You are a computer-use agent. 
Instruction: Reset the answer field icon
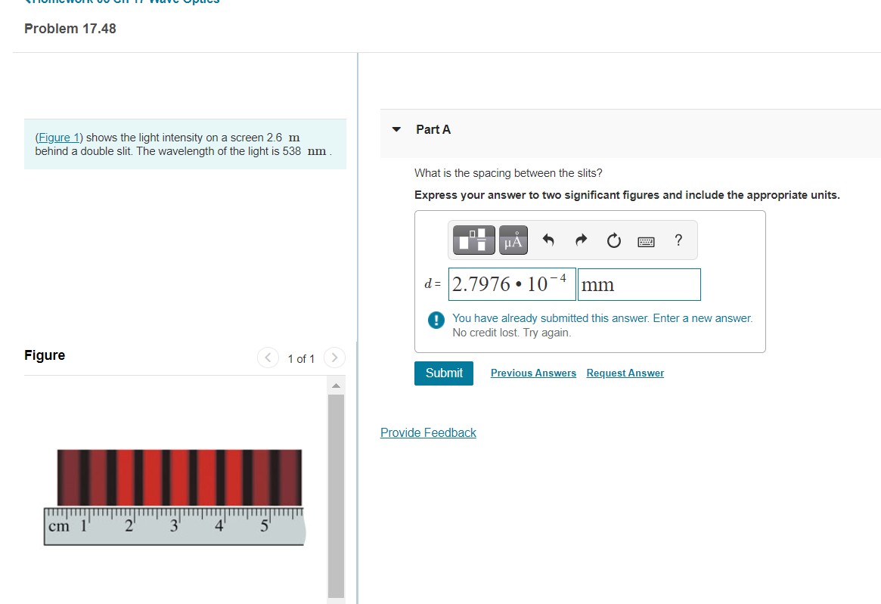pyautogui.click(x=613, y=240)
